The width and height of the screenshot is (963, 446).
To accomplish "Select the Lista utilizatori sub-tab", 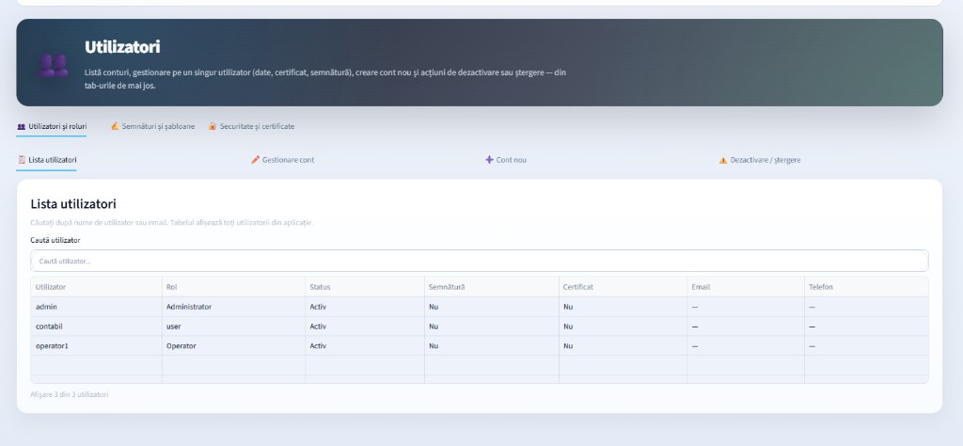I will click(x=47, y=160).
